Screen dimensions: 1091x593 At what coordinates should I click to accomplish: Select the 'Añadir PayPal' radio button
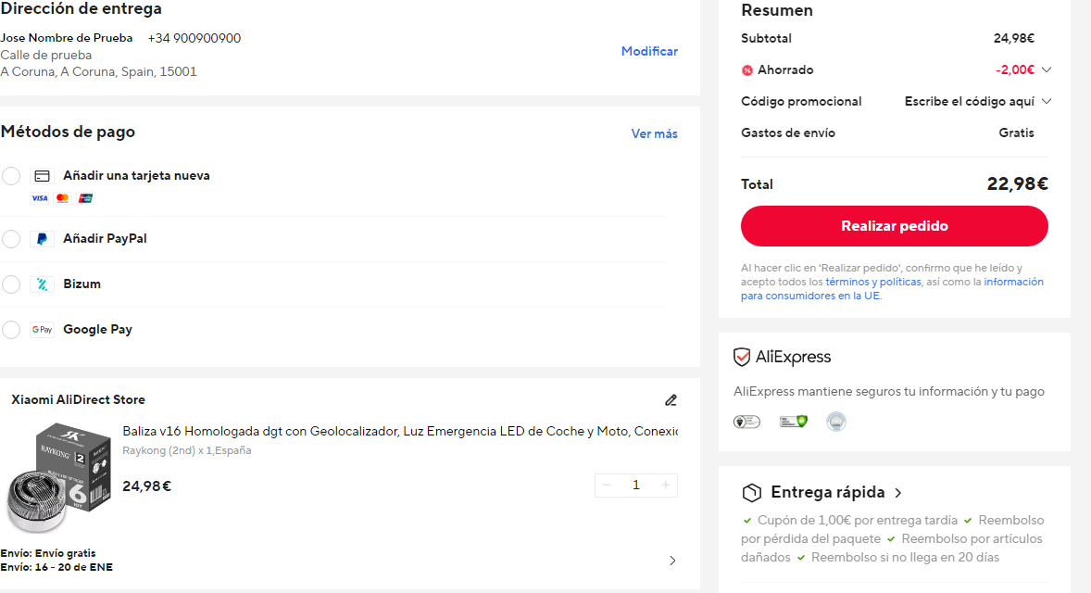coord(11,239)
